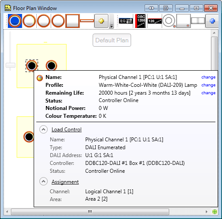222x219 pixels.
Task: Choose the 120 dimmer device icon
Action: [155, 21]
